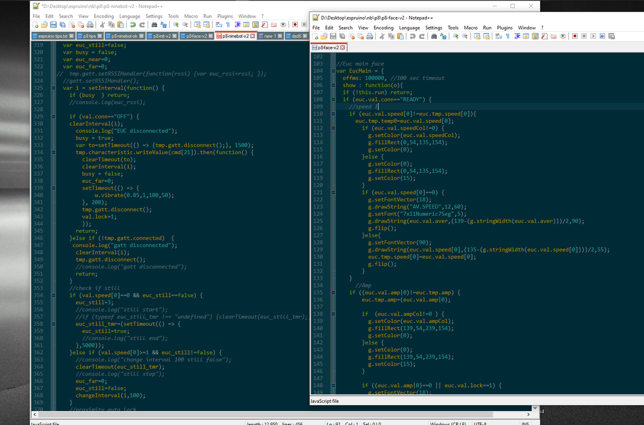Collapse fold at line 104 var EucMain
The height and width of the screenshot is (425, 644).
click(333, 71)
